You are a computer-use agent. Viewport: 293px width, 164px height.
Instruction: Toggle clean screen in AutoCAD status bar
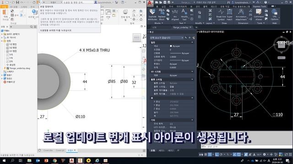pos(286,154)
